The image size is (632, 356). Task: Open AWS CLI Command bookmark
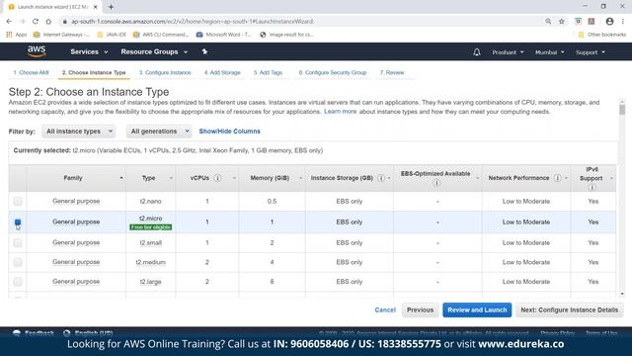[161, 35]
